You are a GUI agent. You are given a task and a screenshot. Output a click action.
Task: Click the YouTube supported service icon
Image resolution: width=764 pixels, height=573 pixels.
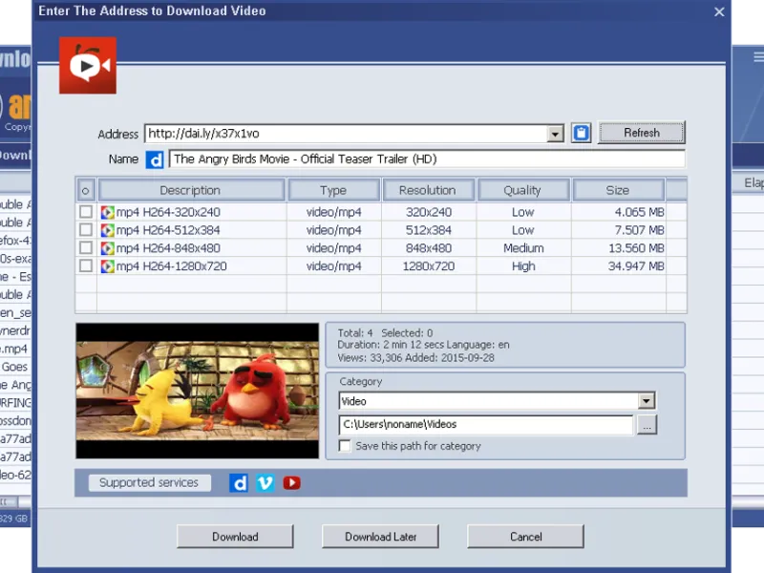click(292, 483)
